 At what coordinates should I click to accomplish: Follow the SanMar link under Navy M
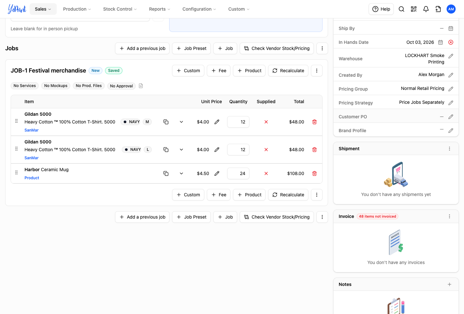click(x=32, y=130)
